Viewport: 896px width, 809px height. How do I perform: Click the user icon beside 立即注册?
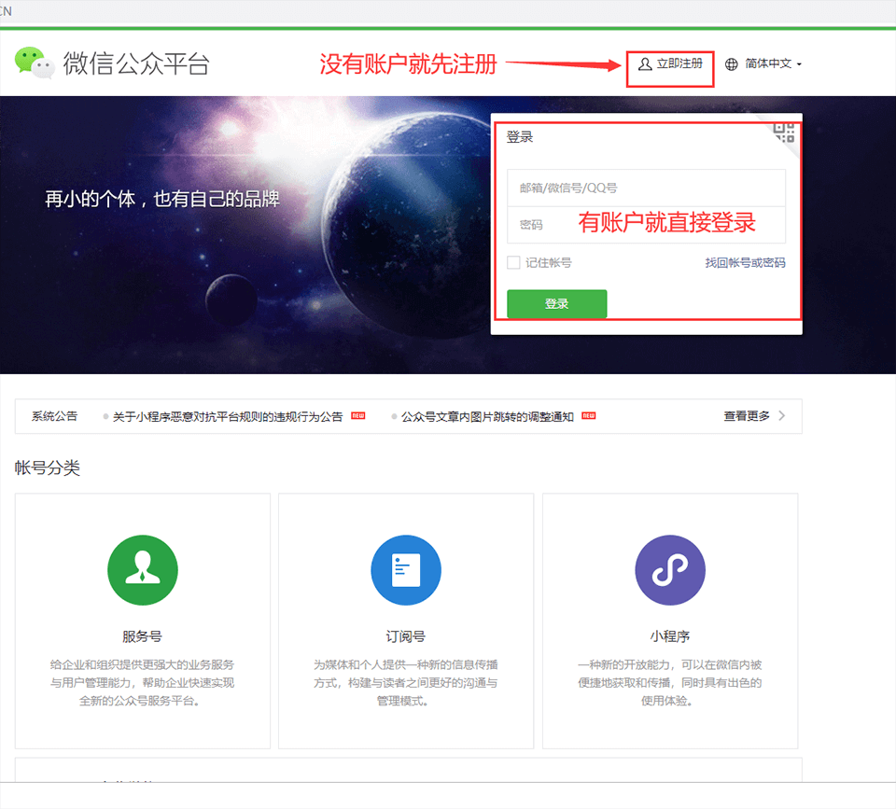(x=645, y=64)
